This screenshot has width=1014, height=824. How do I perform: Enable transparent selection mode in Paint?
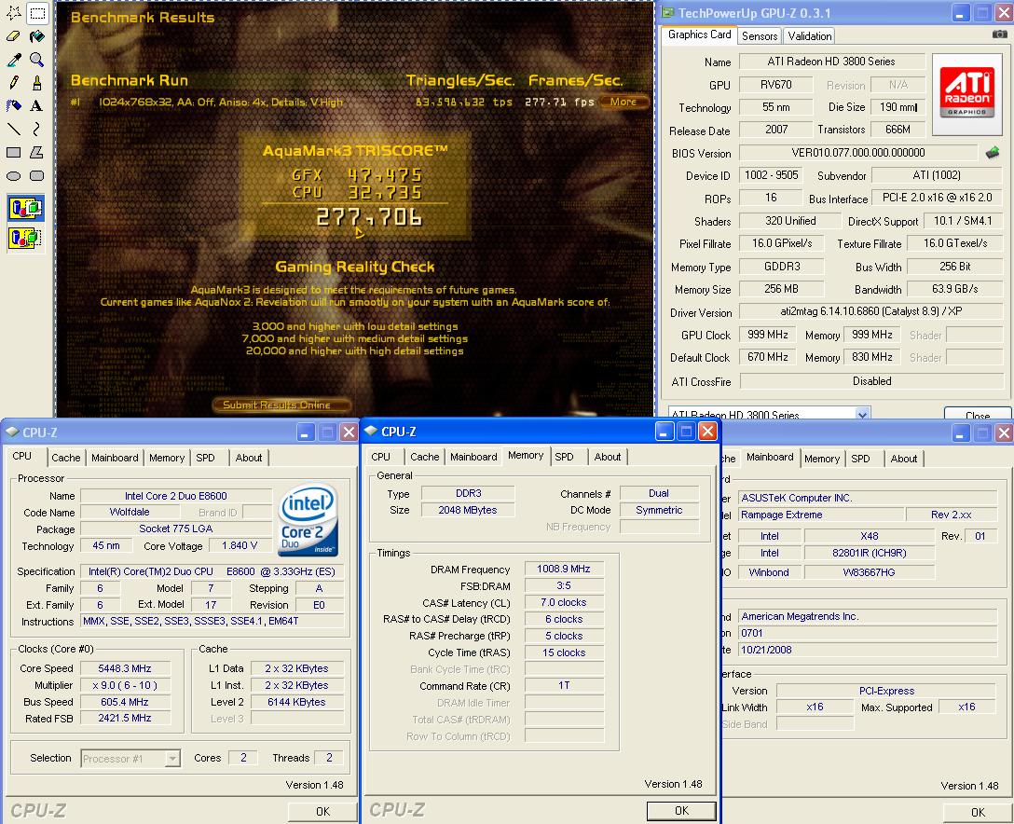click(26, 238)
